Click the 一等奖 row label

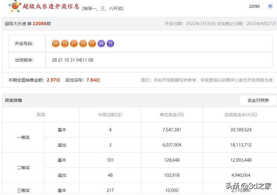(23, 137)
